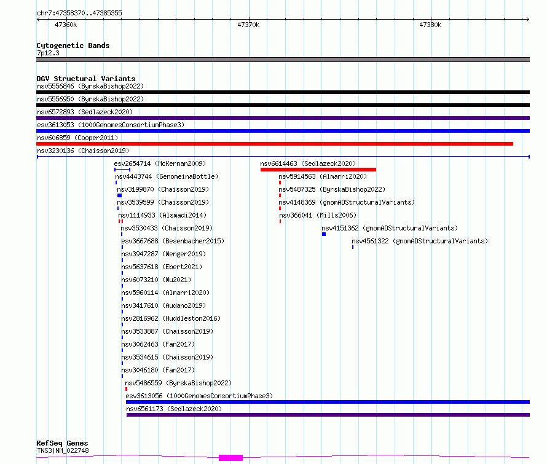Click the 47370k ruler tick label
This screenshot has width=547, height=464.
tap(248, 25)
